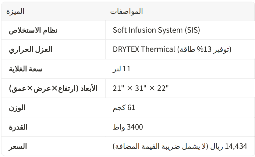The width and height of the screenshot is (255, 157).
Task: Click the توفير 13% طاقة note
Action: (204, 49)
